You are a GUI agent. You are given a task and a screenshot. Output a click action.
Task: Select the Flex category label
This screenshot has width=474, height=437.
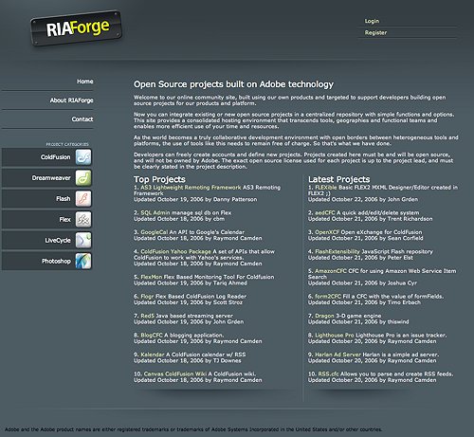[x=65, y=220]
